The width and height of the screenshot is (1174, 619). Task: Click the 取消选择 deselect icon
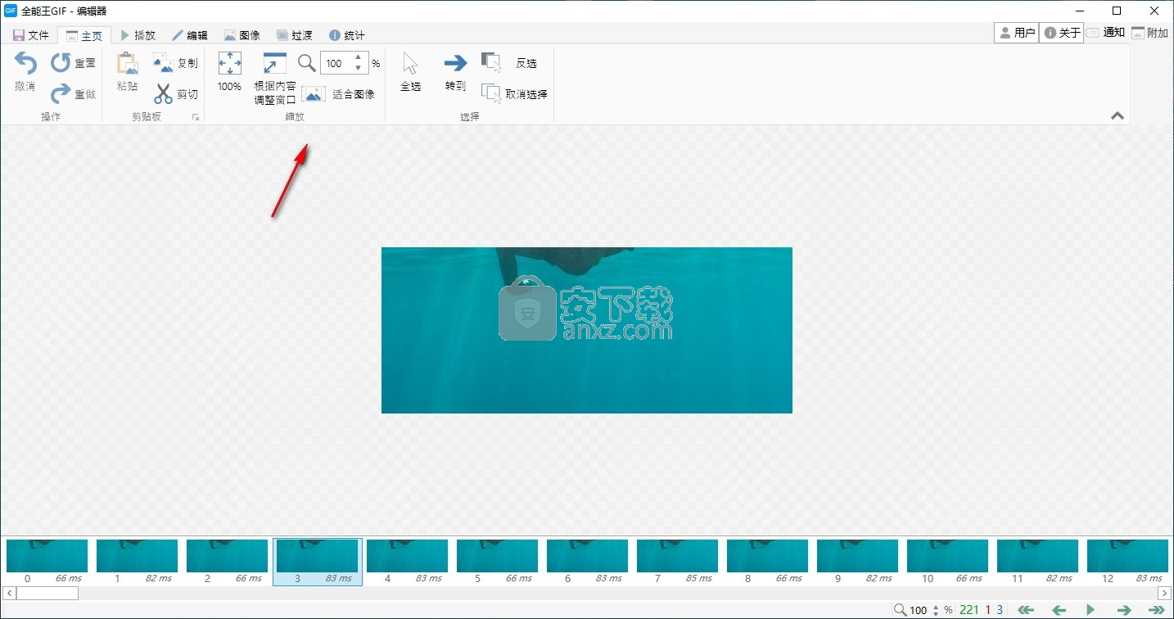[491, 93]
